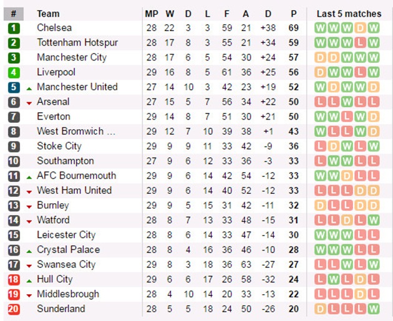This screenshot has height=321, width=393.
Task: Click the only win badge in Arsenal's row
Action: pyautogui.click(x=347, y=102)
